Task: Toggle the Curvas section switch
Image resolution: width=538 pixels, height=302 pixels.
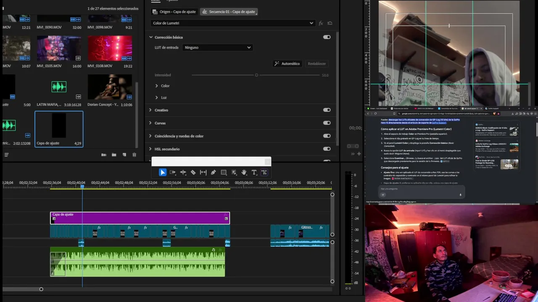Action: coord(327,123)
